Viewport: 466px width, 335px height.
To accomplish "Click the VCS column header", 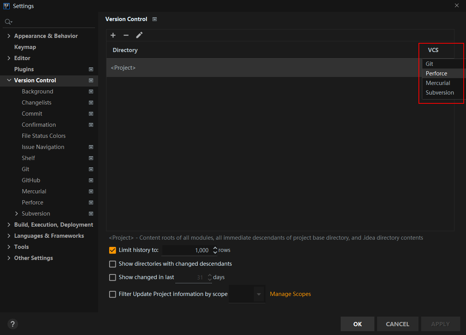I will coord(433,50).
